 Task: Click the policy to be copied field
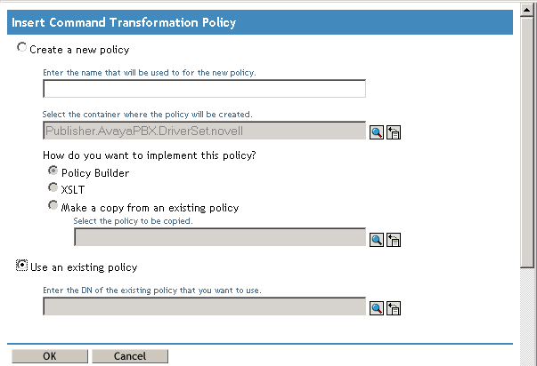coord(219,237)
